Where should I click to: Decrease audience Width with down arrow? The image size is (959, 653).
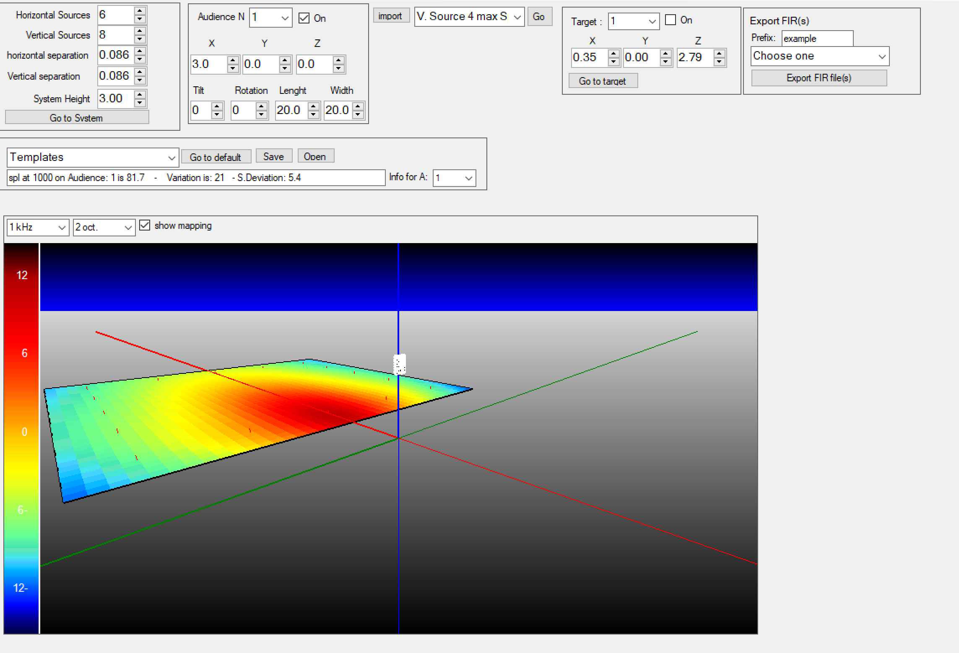tap(358, 114)
